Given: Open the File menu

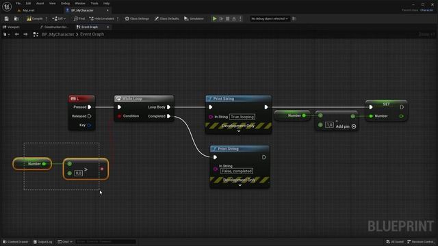Looking at the screenshot, I should click(18, 3).
